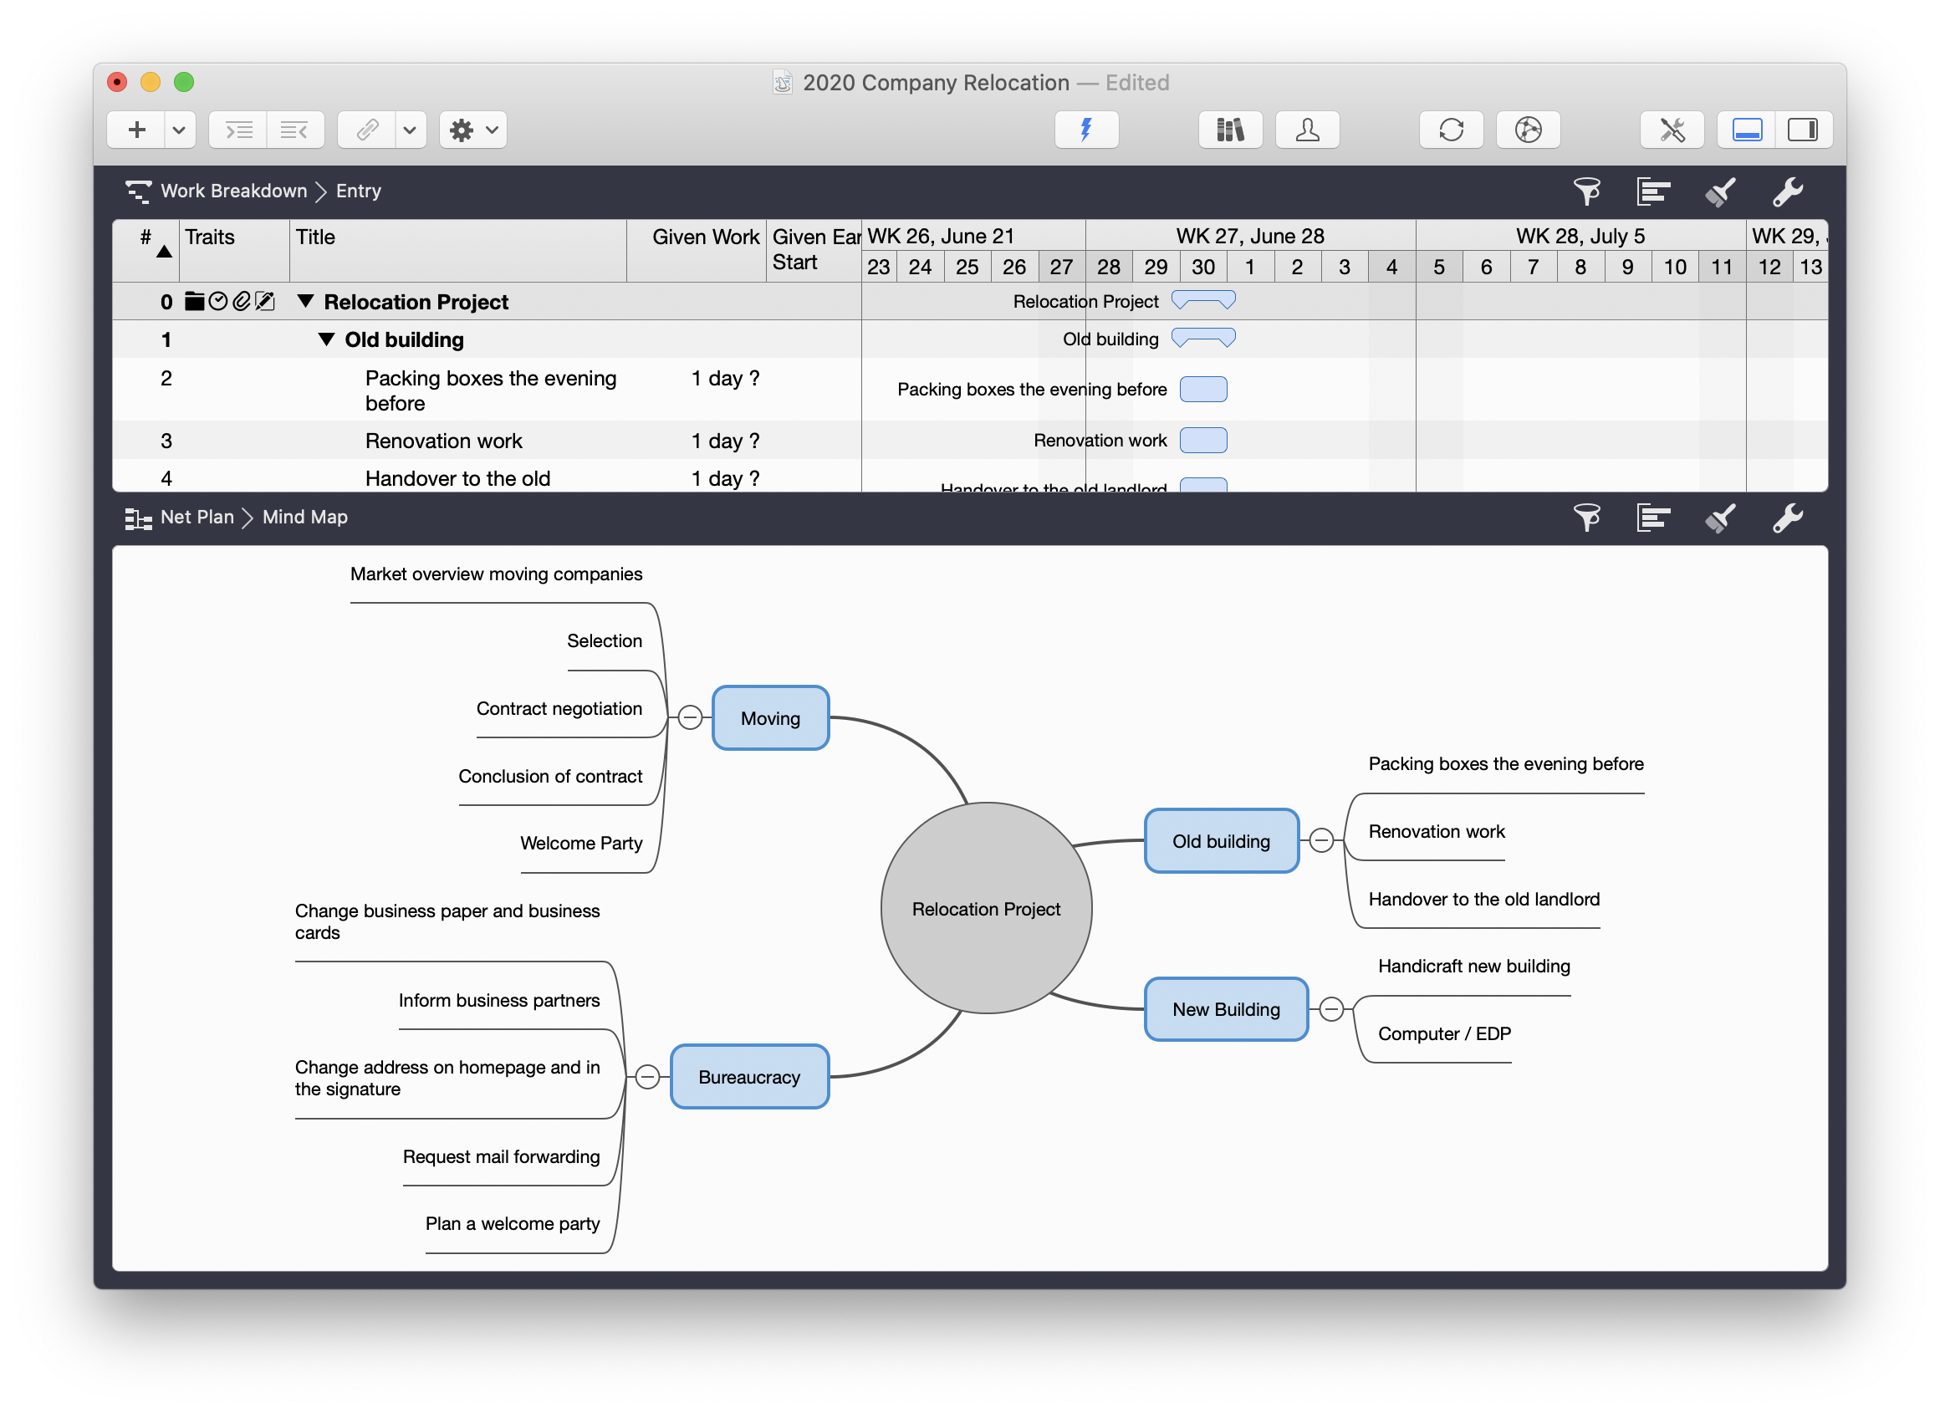1940x1413 pixels.
Task: Select Renovation work Gantt bar marker
Action: (x=1203, y=440)
